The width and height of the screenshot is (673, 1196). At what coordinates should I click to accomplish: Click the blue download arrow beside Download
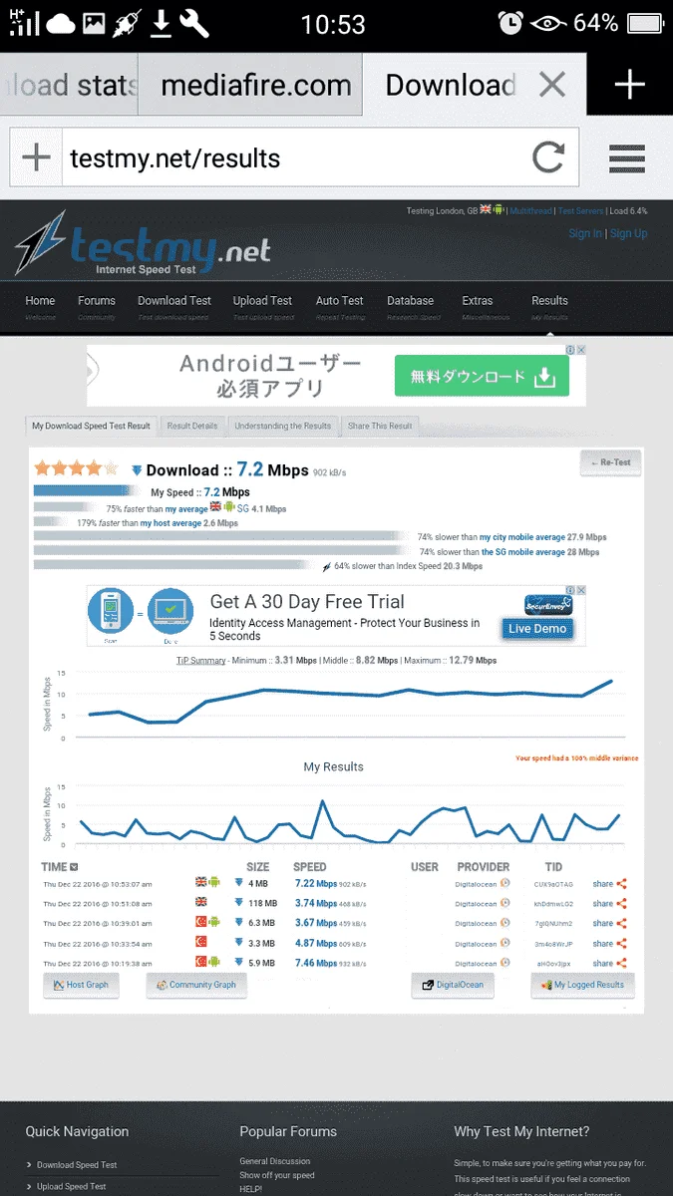pyautogui.click(x=138, y=470)
